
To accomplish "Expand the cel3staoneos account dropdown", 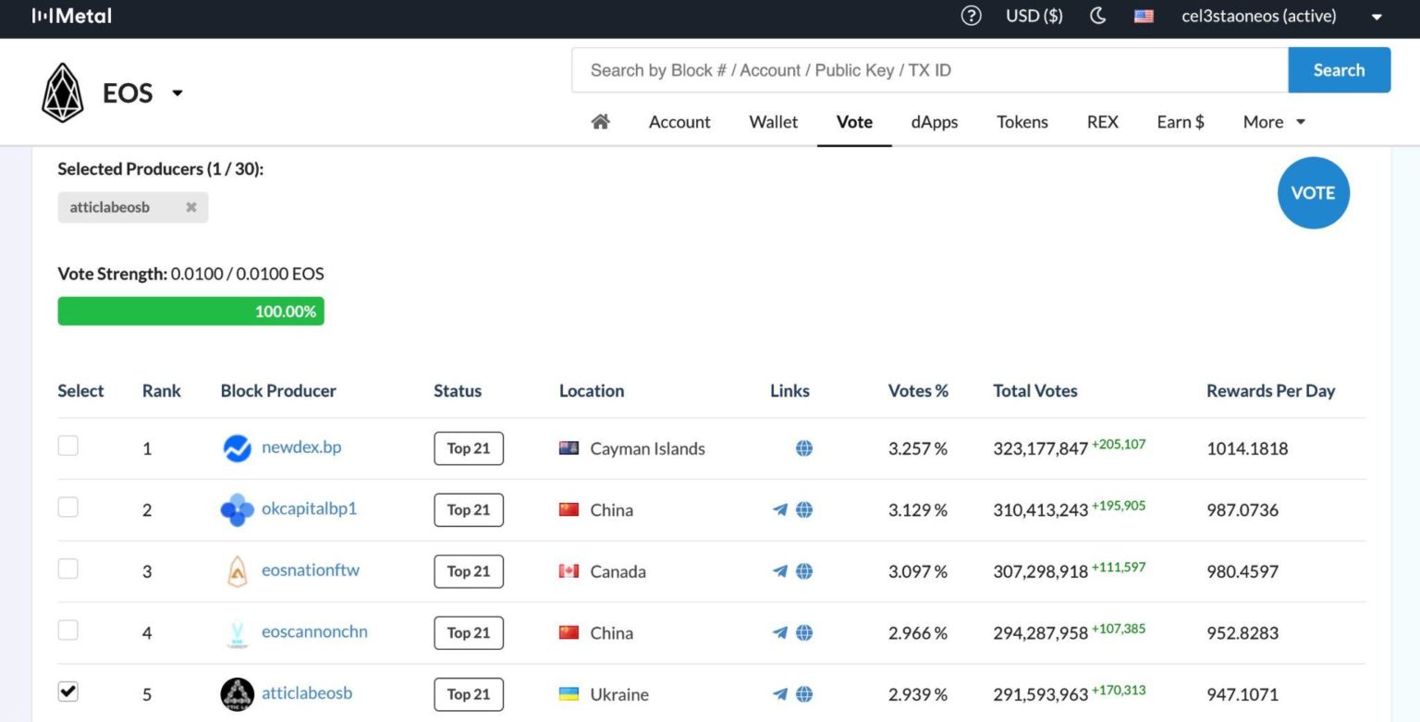I will (x=1376, y=17).
